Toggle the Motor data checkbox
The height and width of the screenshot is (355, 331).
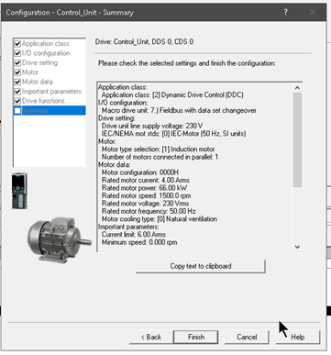coord(17,82)
